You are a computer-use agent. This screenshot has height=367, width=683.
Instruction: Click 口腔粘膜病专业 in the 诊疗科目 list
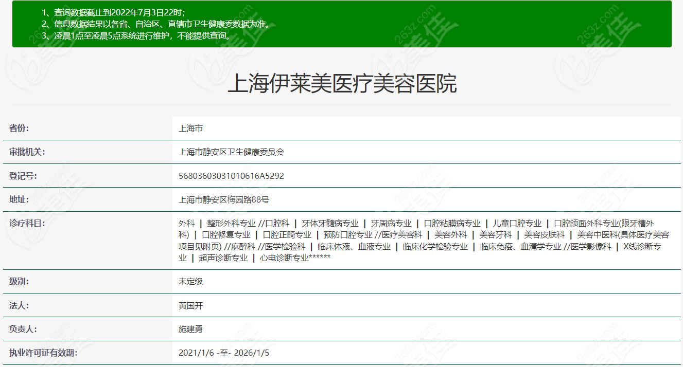point(452,223)
